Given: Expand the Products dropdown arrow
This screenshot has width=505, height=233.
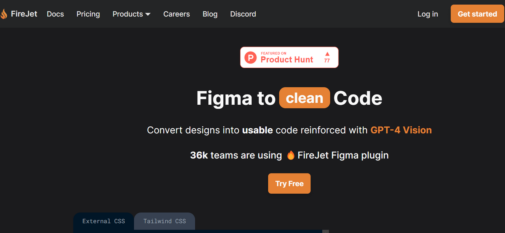Looking at the screenshot, I should (x=148, y=14).
